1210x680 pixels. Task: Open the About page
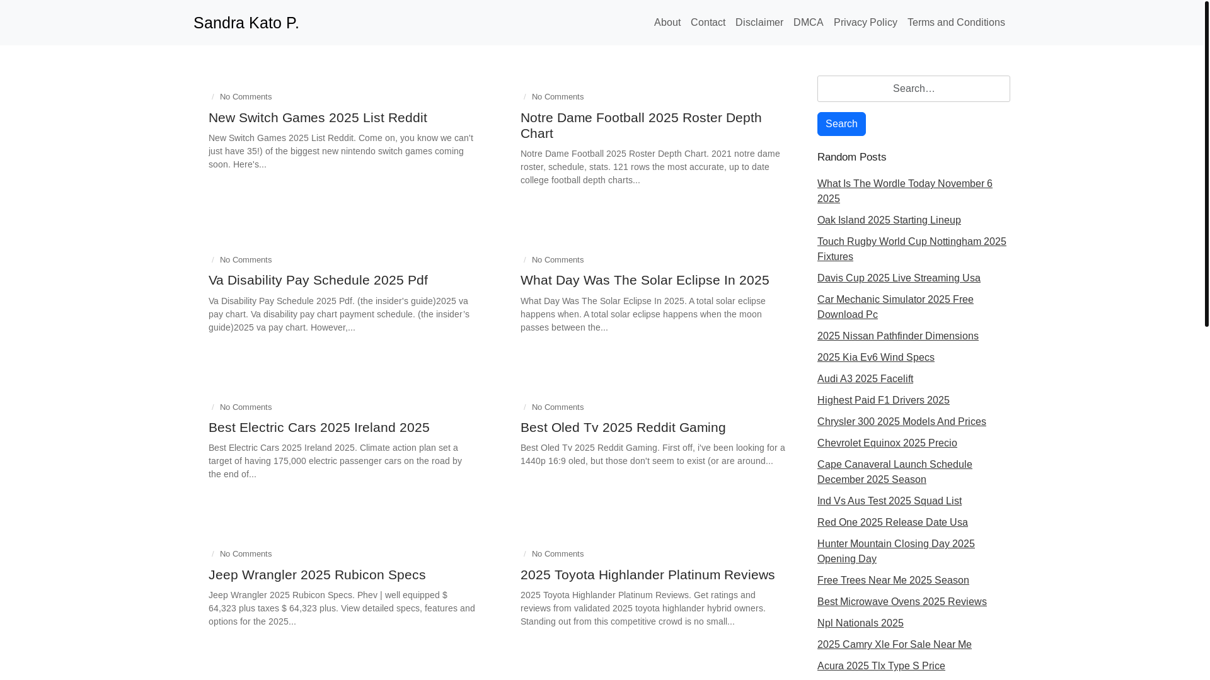pyautogui.click(x=667, y=23)
